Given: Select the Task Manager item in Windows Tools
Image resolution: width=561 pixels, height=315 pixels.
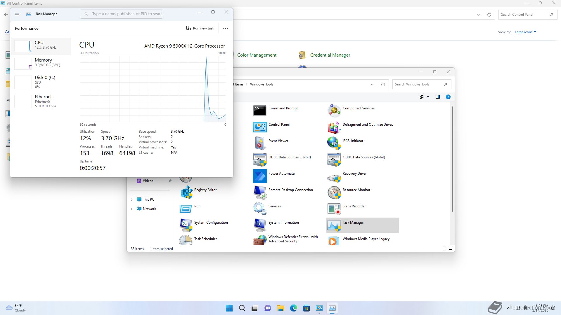Looking at the screenshot, I should [x=362, y=225].
